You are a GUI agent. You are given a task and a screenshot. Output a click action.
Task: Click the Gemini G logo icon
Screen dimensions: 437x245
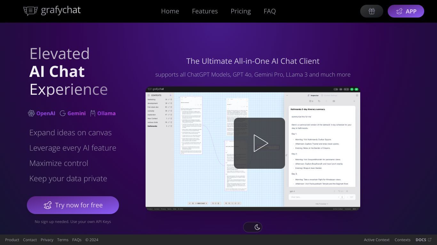pos(63,113)
